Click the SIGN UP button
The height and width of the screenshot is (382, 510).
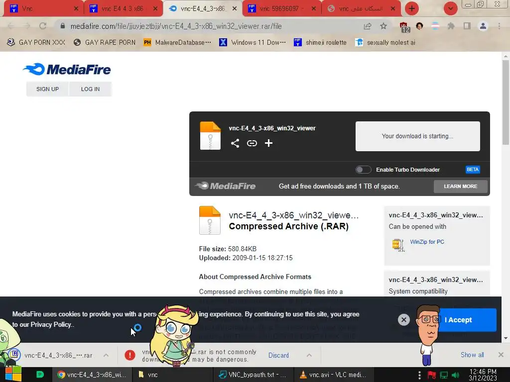pos(47,89)
